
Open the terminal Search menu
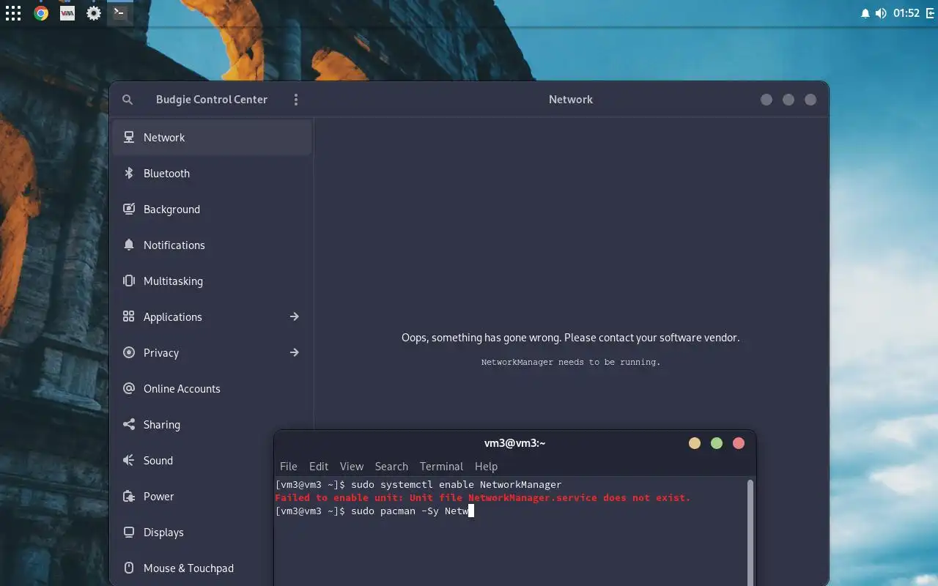[391, 467]
